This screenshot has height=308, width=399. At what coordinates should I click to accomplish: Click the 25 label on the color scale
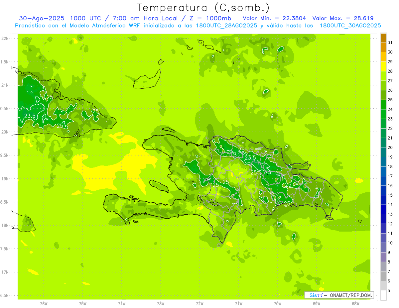point(390,100)
